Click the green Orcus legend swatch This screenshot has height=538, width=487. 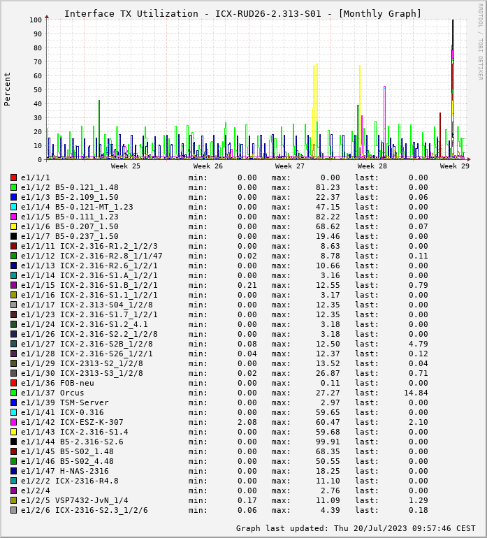(x=13, y=393)
